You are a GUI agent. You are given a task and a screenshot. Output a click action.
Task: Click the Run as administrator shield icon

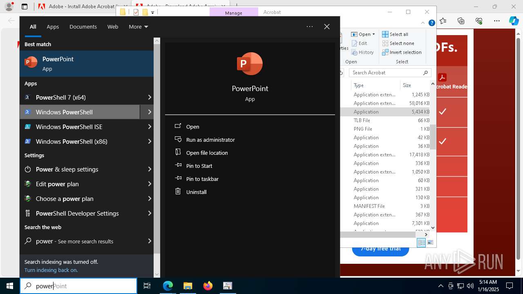178,139
